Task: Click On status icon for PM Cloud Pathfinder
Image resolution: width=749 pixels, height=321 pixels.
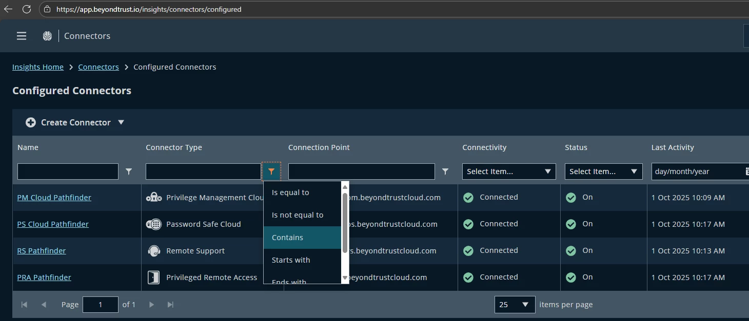Action: point(571,198)
